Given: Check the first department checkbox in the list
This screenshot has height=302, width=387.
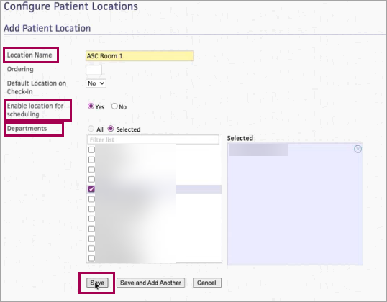Looking at the screenshot, I should [91, 150].
